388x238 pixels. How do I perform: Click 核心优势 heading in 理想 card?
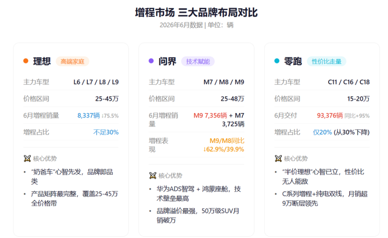click(45, 158)
